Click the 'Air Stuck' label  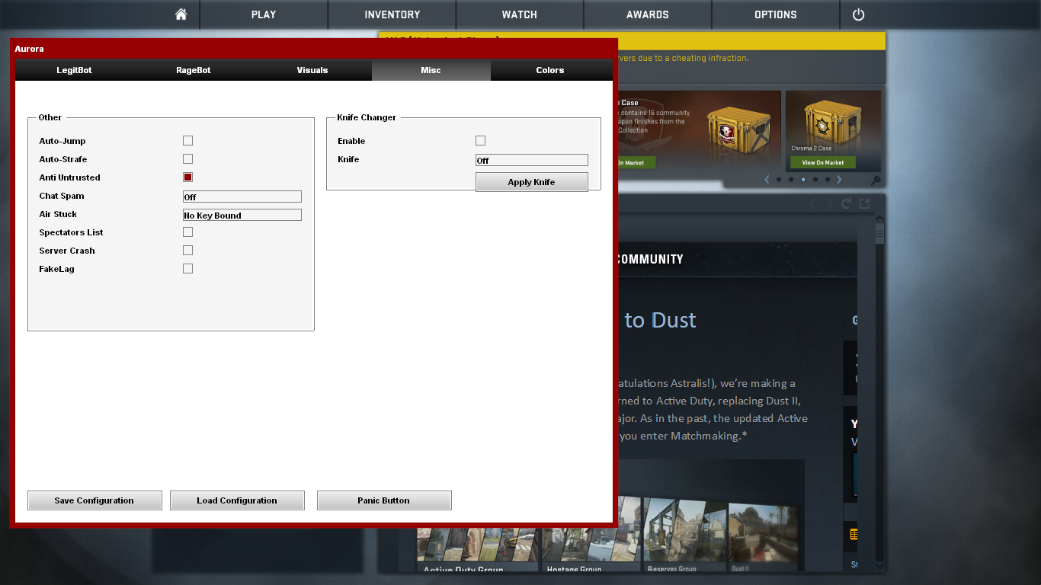[58, 214]
